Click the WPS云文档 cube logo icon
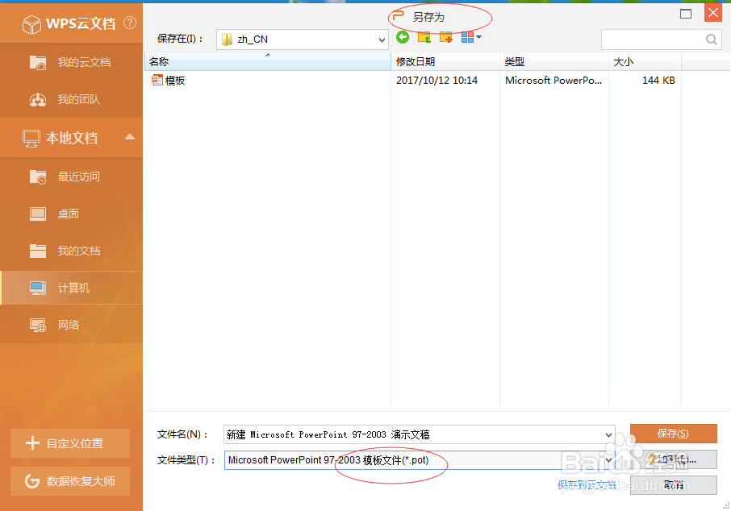The width and height of the screenshot is (731, 511). point(31,23)
